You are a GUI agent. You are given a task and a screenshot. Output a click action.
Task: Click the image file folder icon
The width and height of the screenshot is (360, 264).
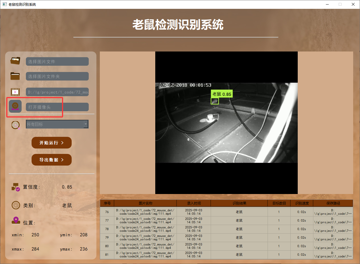click(15, 61)
